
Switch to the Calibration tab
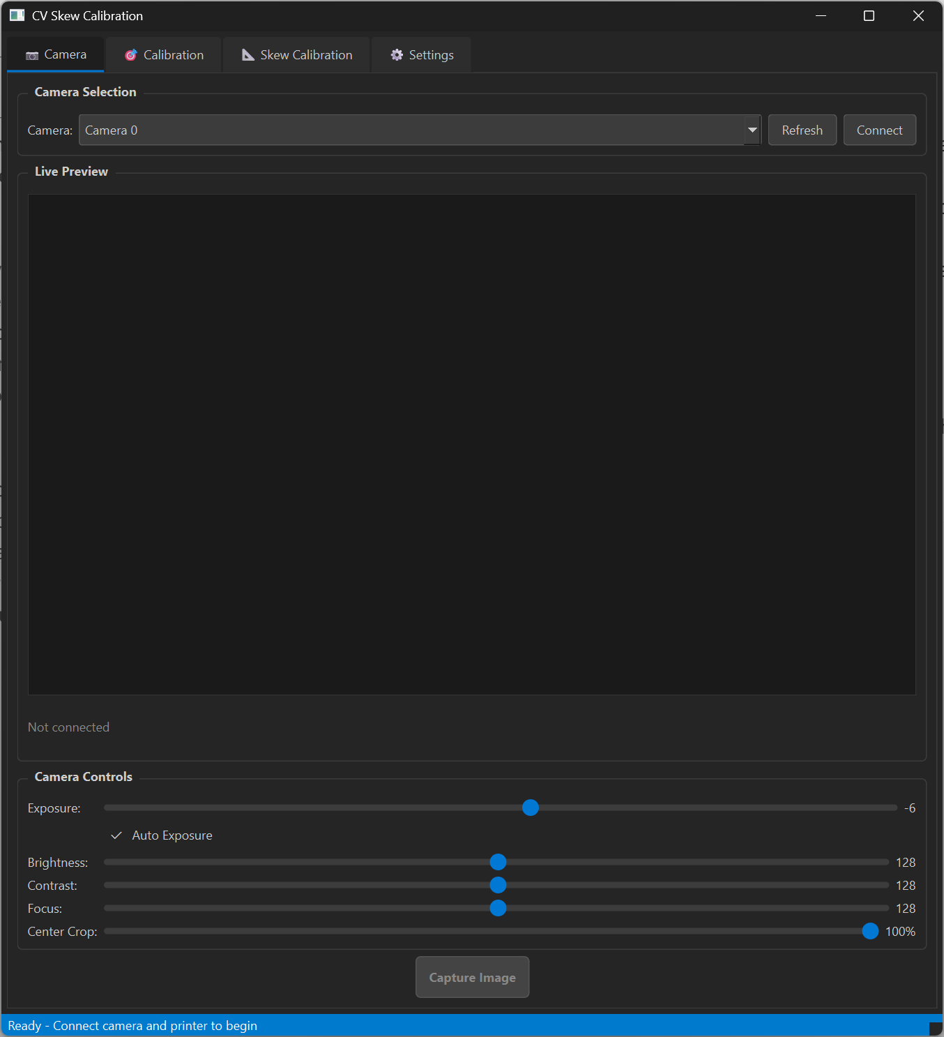click(x=164, y=55)
